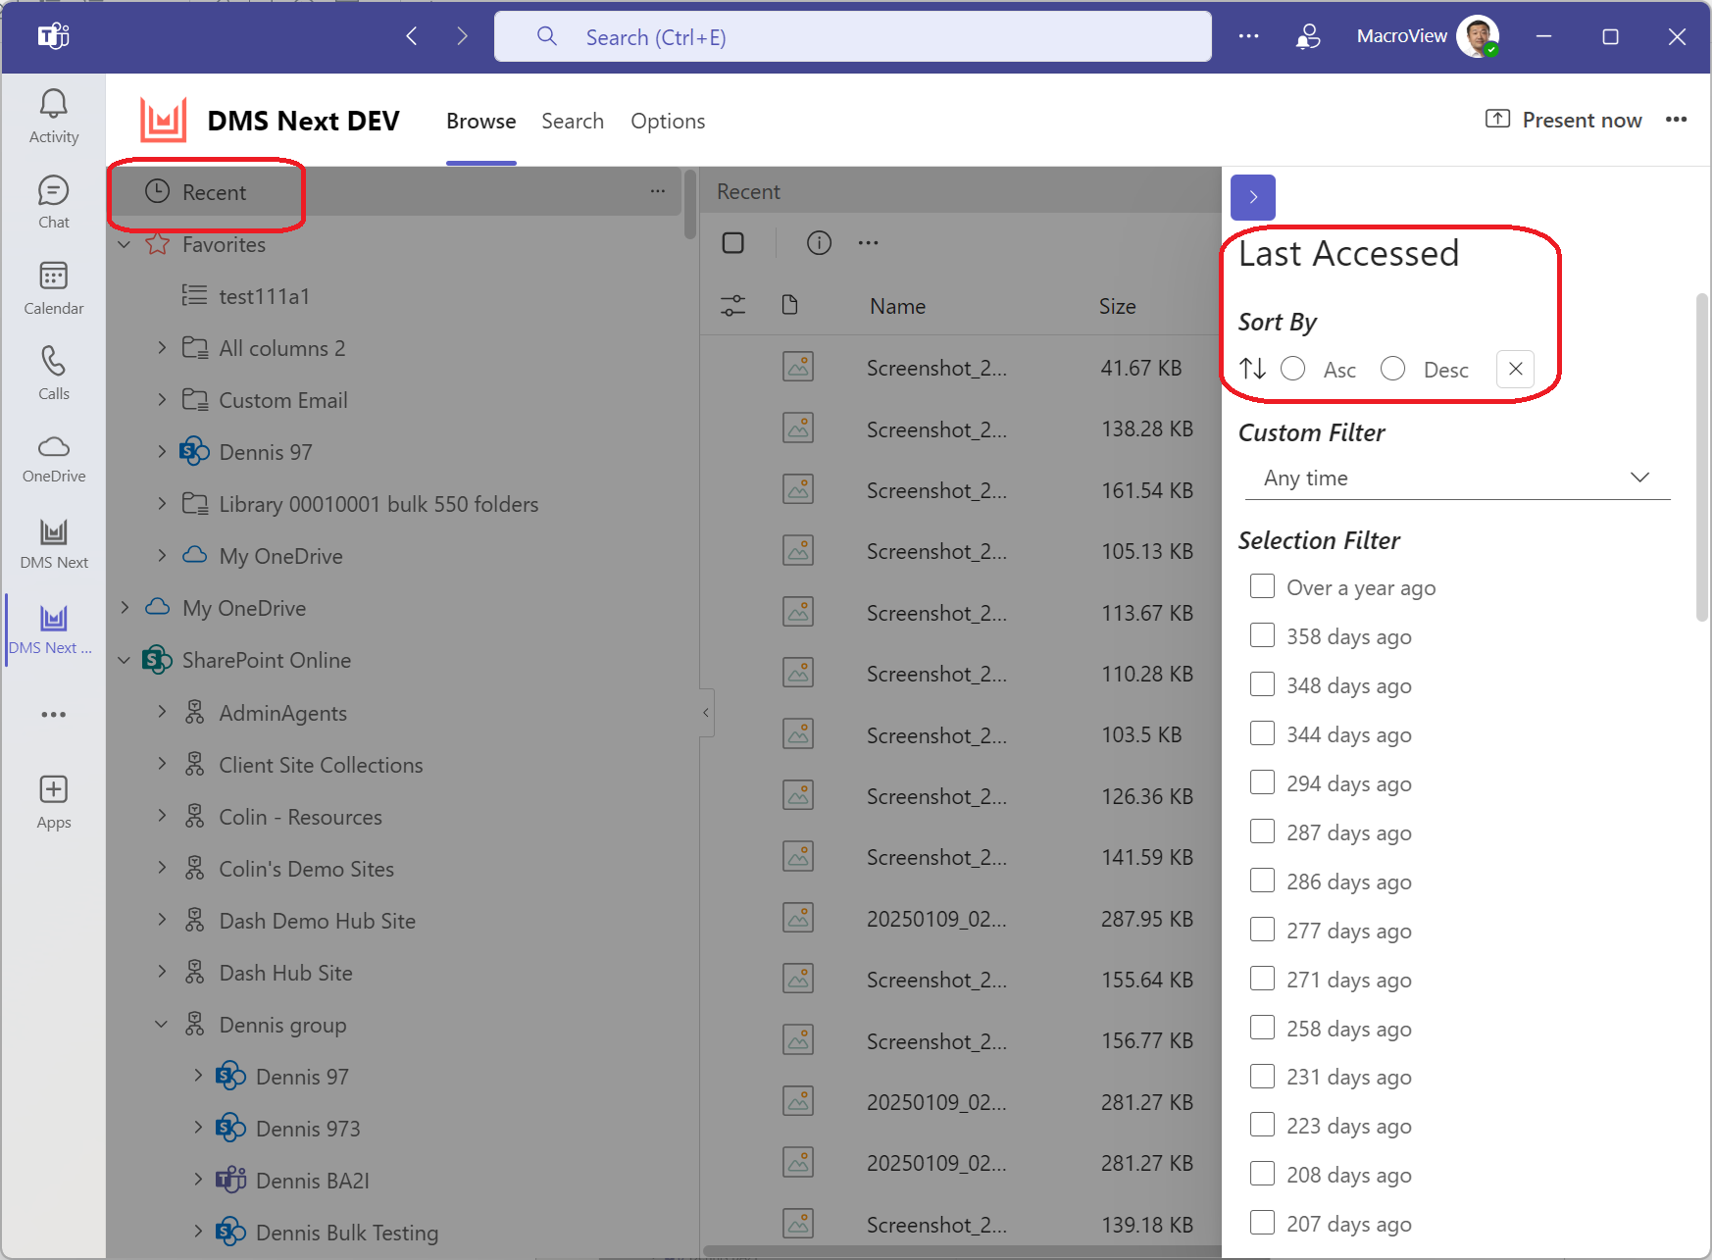
Task: Go back using the left arrow
Action: (x=412, y=37)
